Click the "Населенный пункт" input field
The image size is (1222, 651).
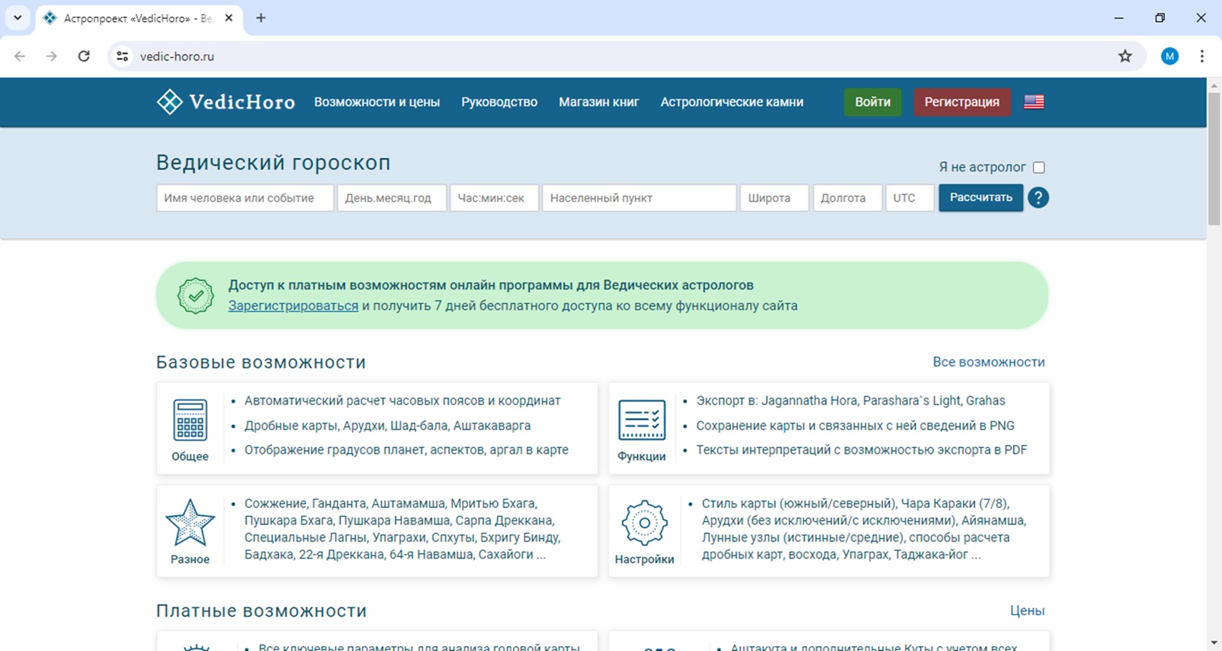[639, 198]
